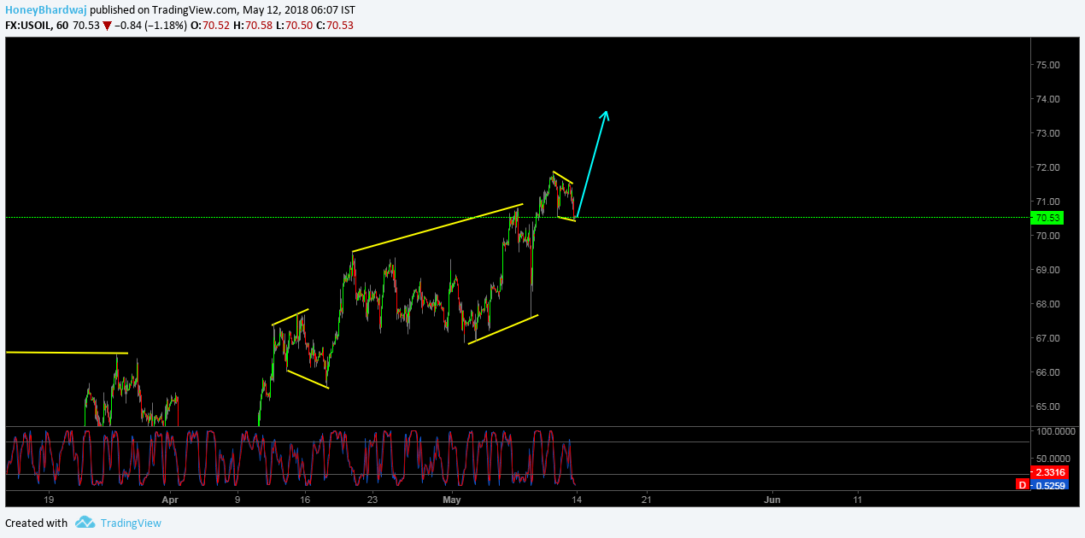This screenshot has width=1085, height=538.
Task: Open the TradingView link in footer
Action: pos(130,523)
